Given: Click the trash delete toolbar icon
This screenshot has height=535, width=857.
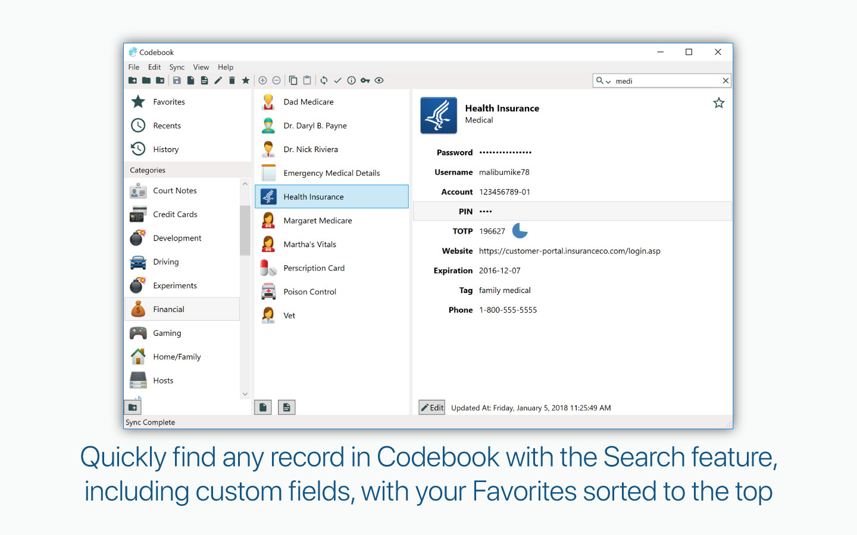Looking at the screenshot, I should tap(232, 80).
